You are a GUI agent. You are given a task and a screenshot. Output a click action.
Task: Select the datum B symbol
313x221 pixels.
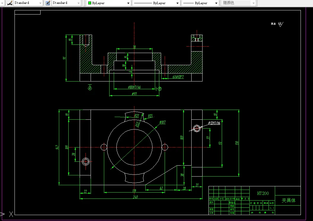tap(160, 89)
